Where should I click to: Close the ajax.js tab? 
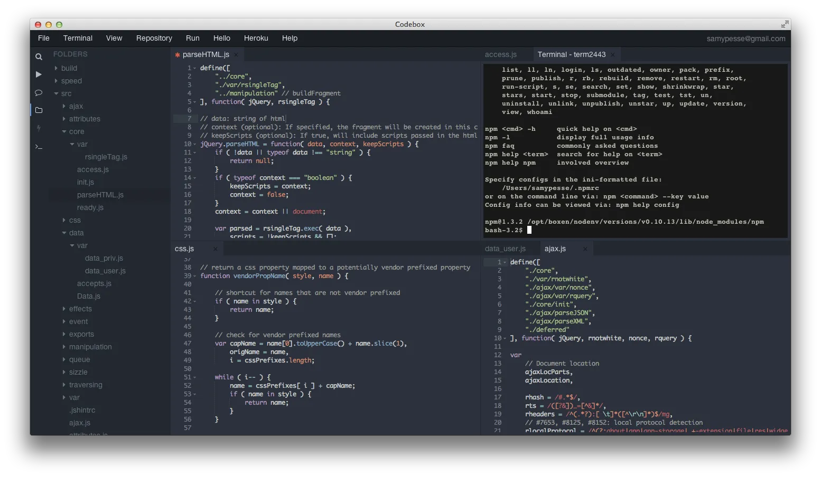coord(585,249)
